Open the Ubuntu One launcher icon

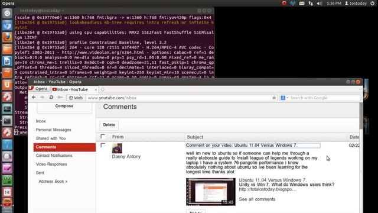coord(7,85)
